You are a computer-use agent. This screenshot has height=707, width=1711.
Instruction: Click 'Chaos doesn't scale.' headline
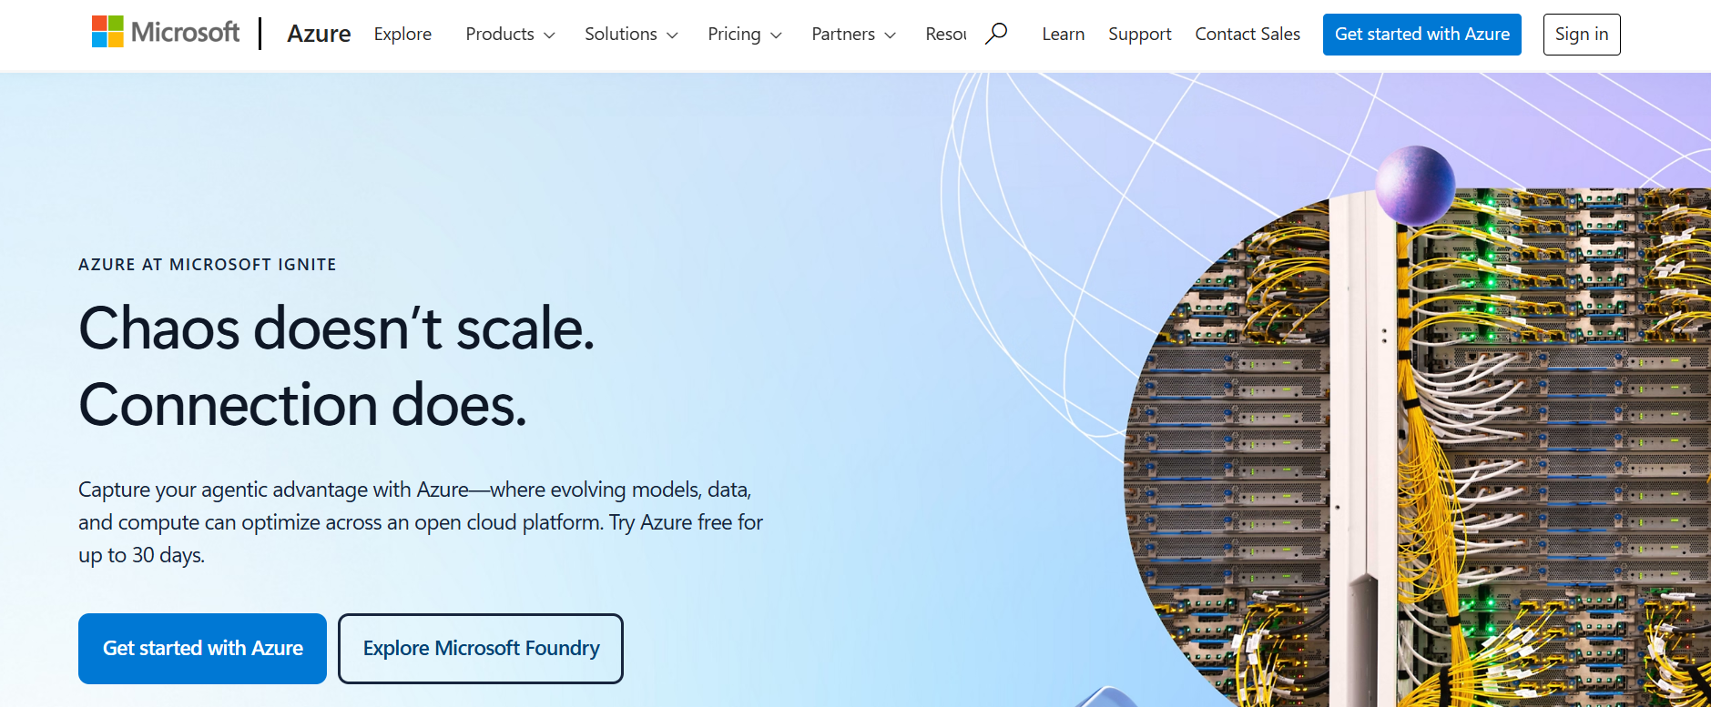point(337,328)
